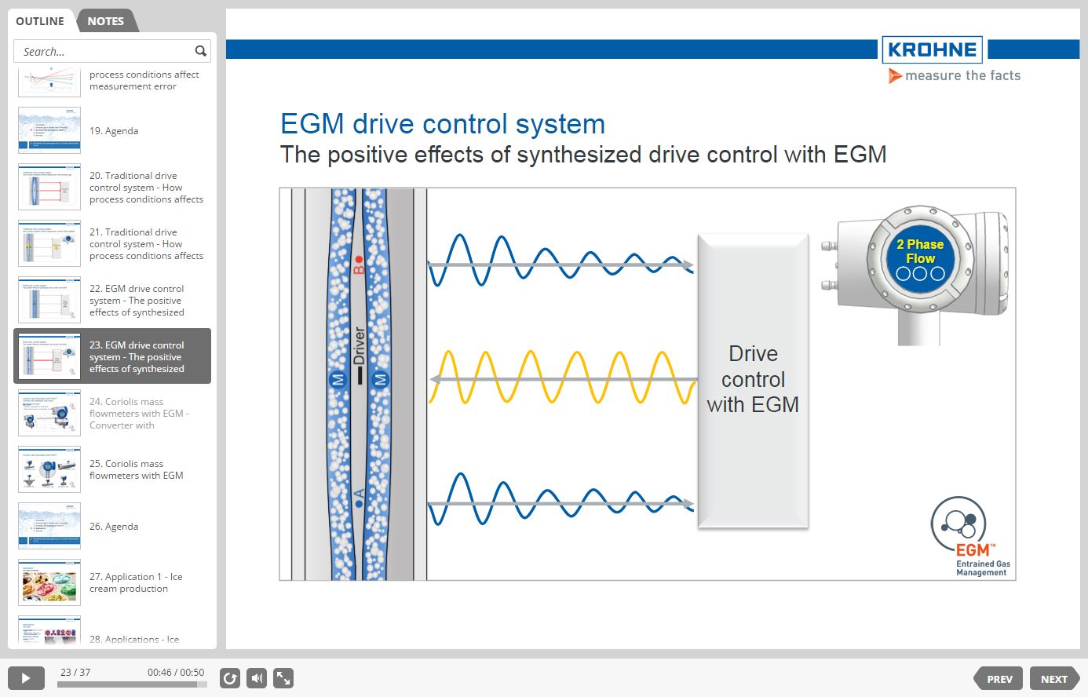Toggle fullscreen display off and on
The width and height of the screenshot is (1088, 697).
tap(283, 677)
